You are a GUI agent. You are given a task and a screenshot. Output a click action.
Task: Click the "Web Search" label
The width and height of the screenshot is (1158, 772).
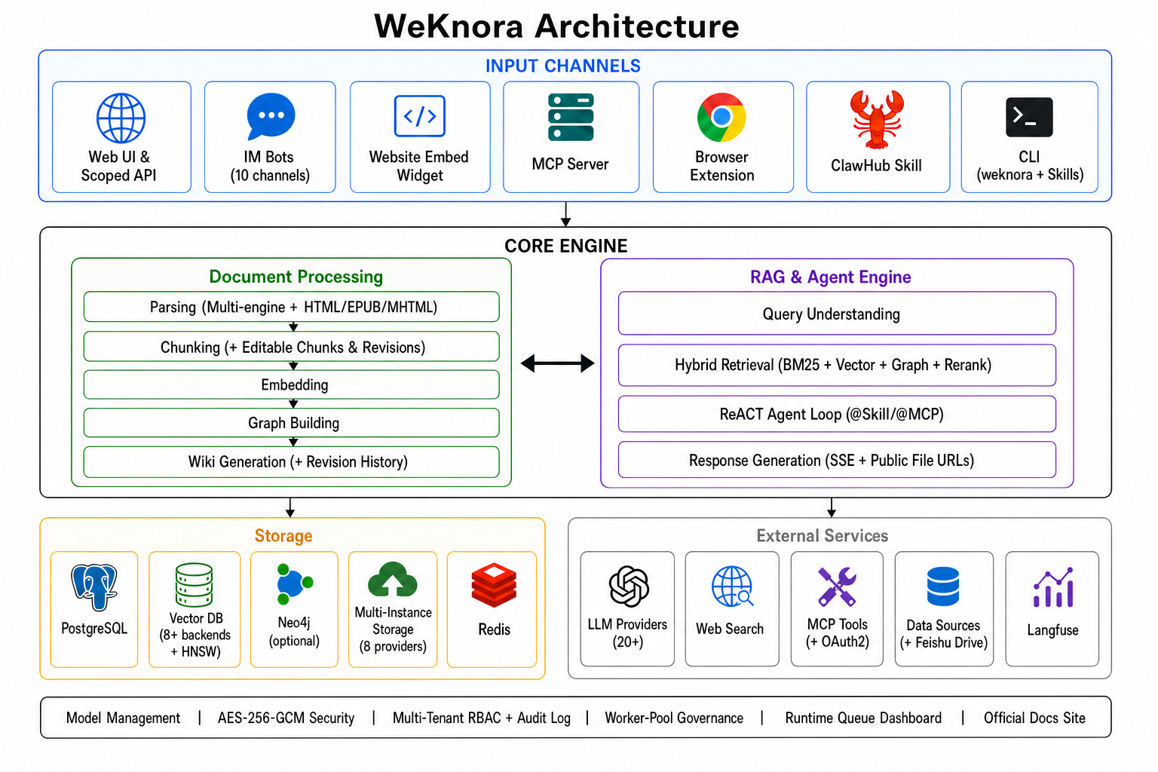pyautogui.click(x=730, y=629)
